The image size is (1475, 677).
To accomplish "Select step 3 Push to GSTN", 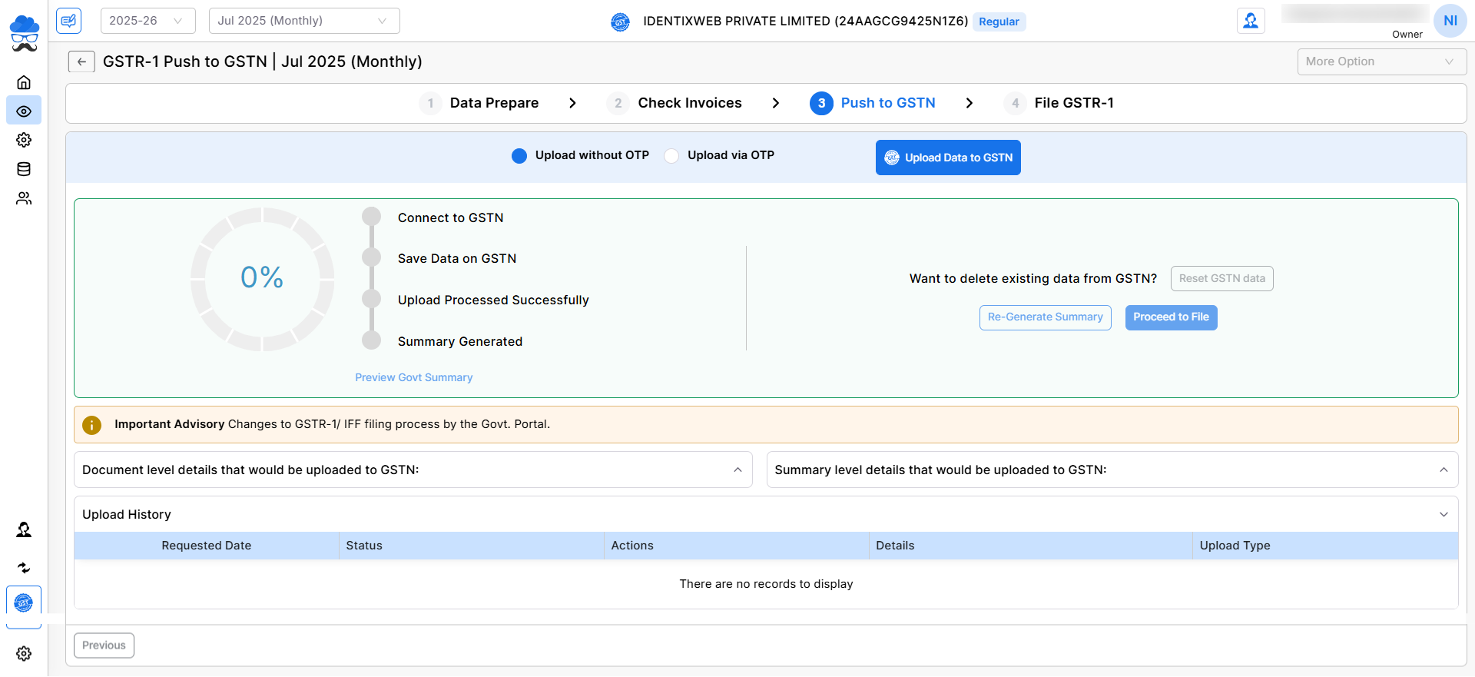I will [873, 103].
